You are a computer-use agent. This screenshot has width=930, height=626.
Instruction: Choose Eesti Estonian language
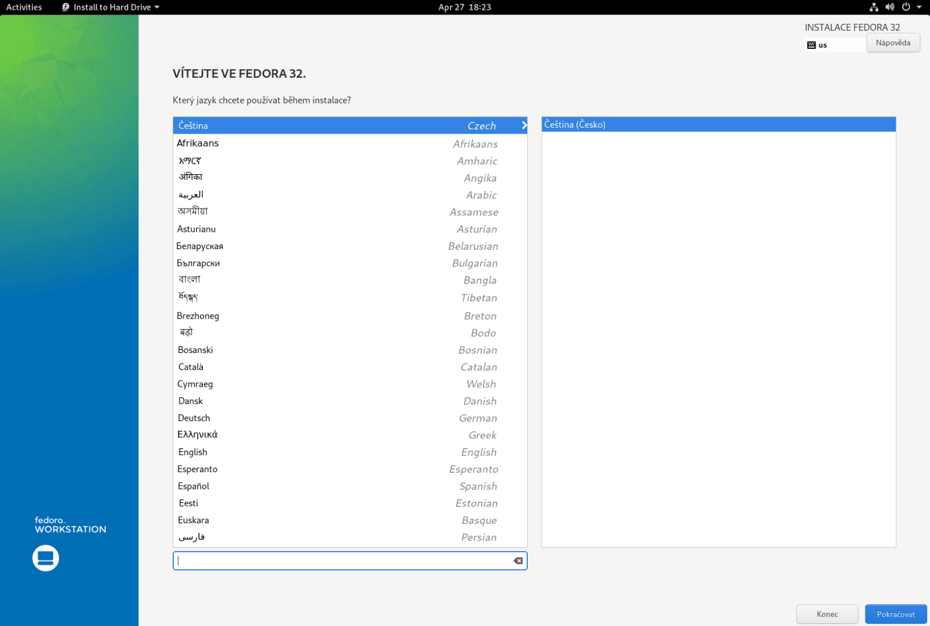pos(350,503)
